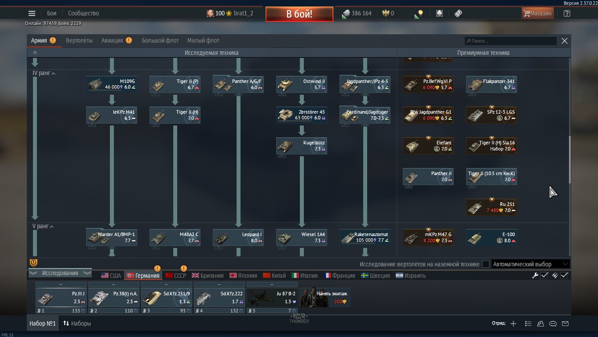
Task: Click the orange warning shield icon
Action: pyautogui.click(x=33, y=262)
